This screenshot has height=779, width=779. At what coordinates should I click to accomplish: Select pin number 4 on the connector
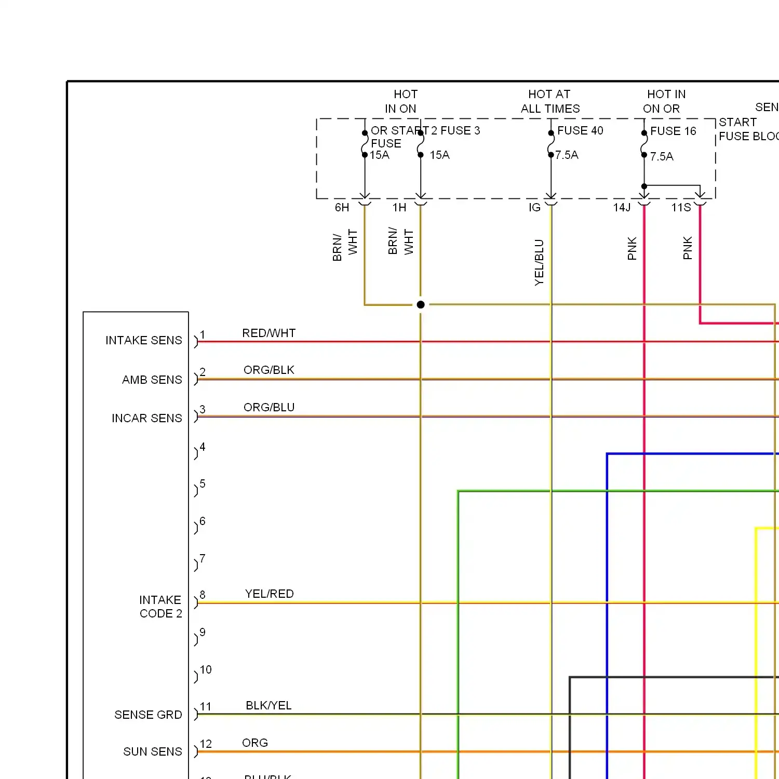(x=203, y=447)
